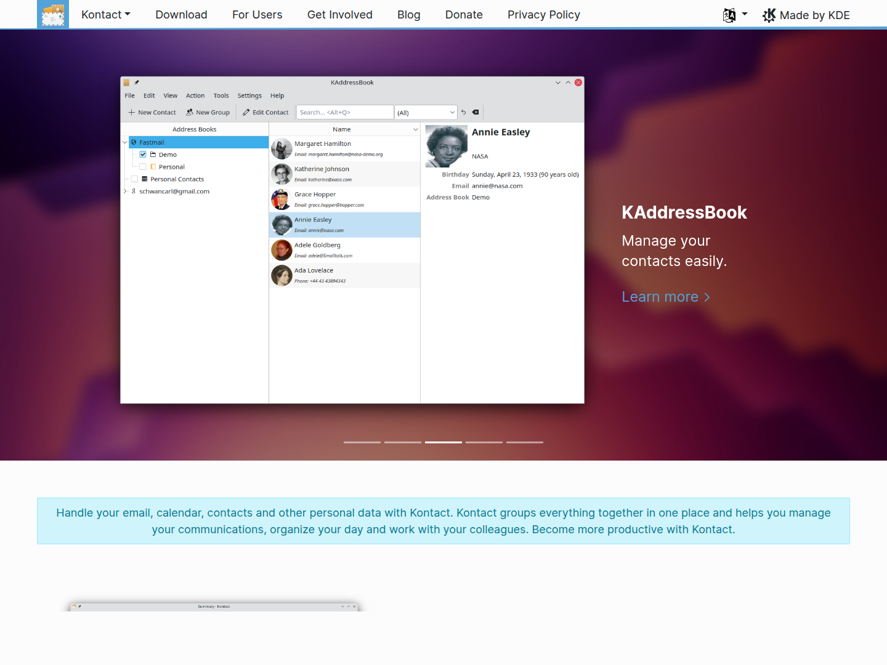Click Katherine Johnson's avatar

click(x=281, y=174)
